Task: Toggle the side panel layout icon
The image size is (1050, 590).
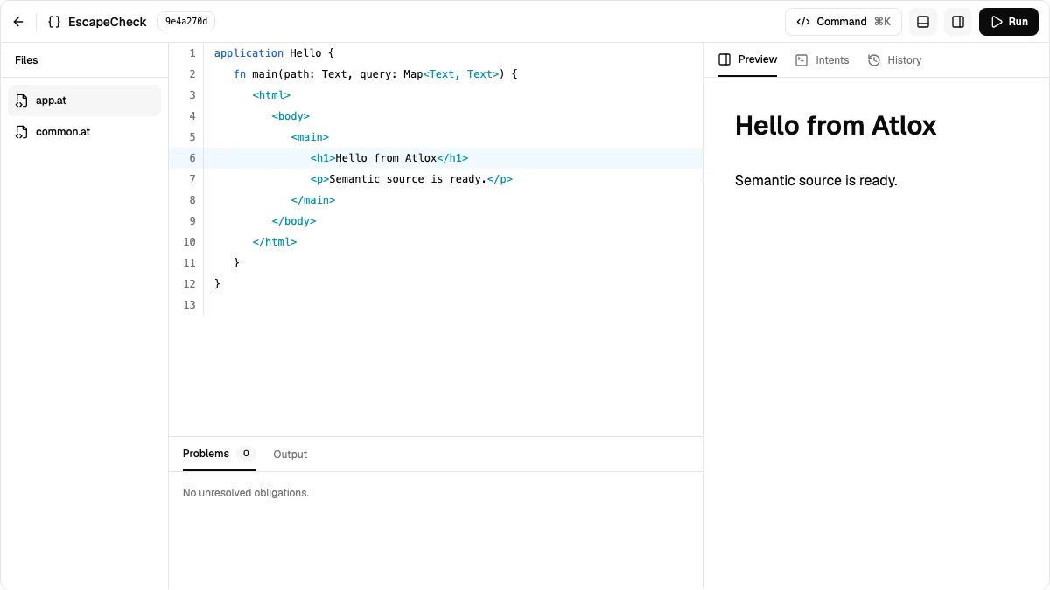Action: click(958, 22)
